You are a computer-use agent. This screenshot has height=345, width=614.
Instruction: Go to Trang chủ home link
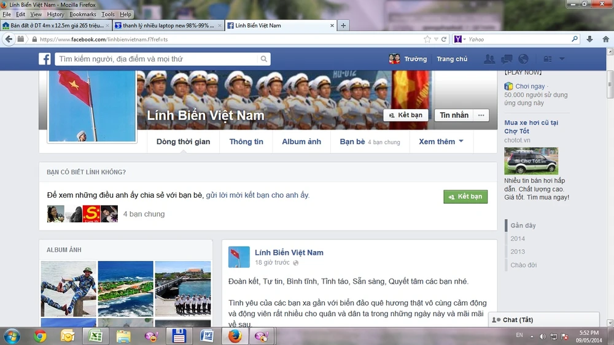452,59
